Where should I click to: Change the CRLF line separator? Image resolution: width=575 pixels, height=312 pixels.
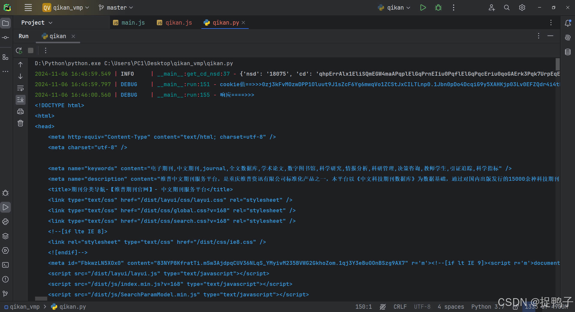pos(400,307)
